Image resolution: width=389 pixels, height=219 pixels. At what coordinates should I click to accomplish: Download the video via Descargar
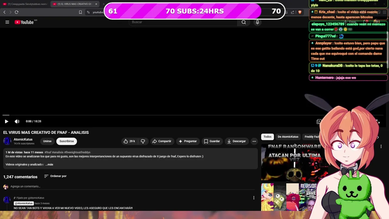point(236,141)
